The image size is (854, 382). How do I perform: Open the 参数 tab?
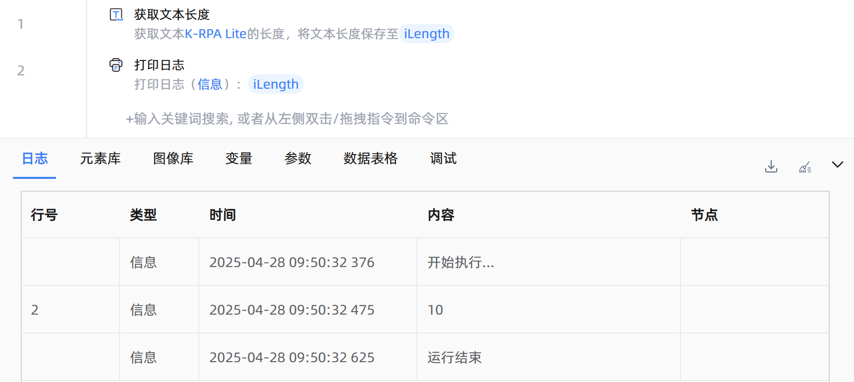(298, 159)
